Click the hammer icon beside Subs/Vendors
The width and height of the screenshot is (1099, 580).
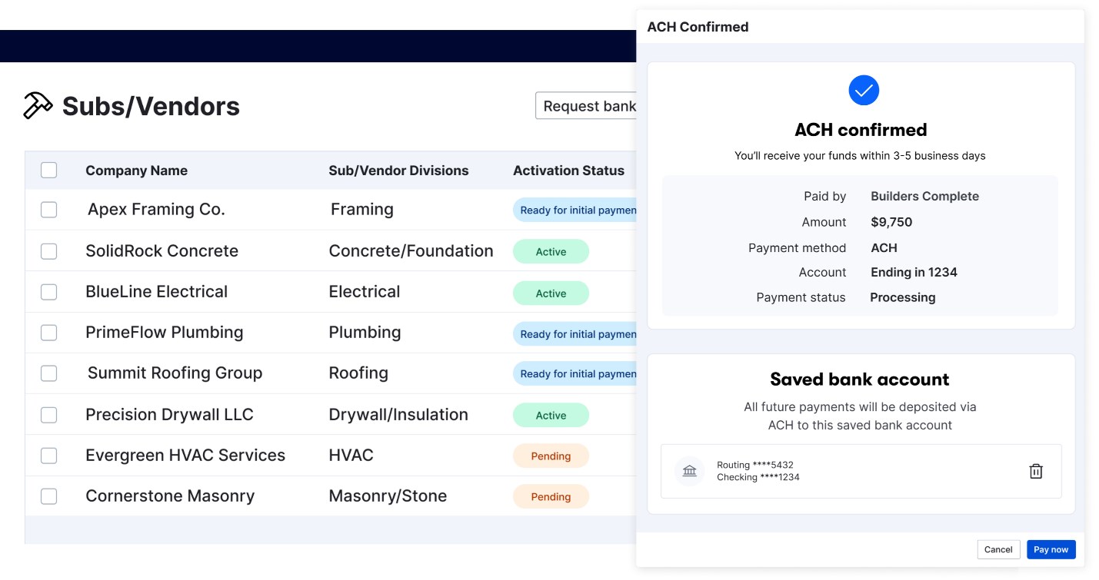click(38, 106)
